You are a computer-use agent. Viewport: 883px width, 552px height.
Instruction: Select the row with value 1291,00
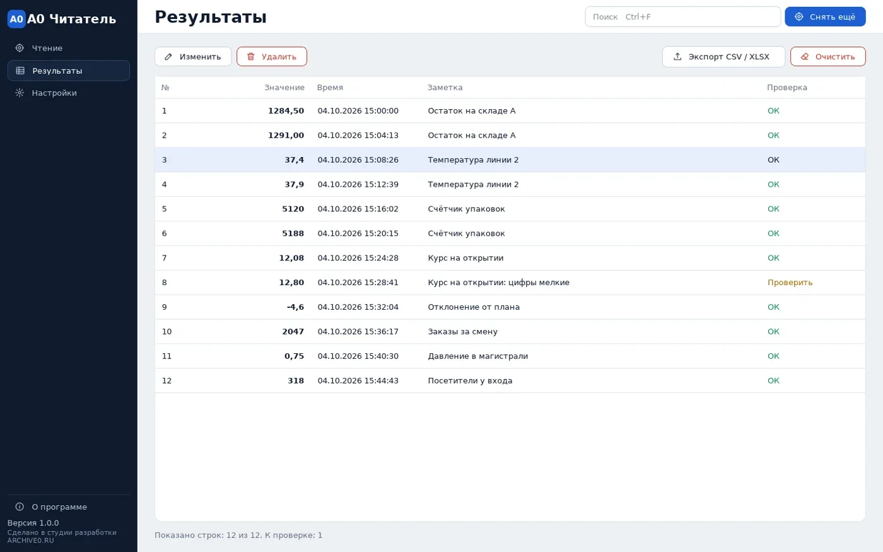510,136
